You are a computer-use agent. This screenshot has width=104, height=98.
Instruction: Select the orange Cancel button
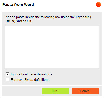(x=85, y=91)
